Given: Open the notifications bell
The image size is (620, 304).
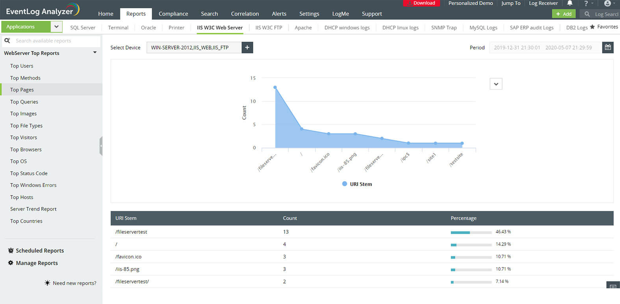Looking at the screenshot, I should [x=570, y=3].
